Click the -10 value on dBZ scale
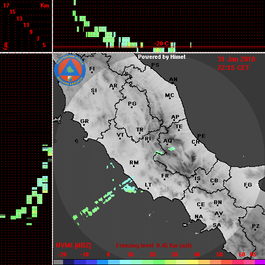Image resolution: width=265 pixels, height=265 pixels. [x=84, y=254]
